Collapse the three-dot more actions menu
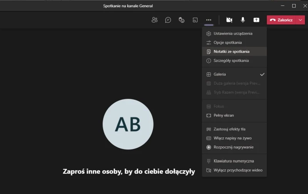Screen dimensions: 308x194 tap(209, 20)
